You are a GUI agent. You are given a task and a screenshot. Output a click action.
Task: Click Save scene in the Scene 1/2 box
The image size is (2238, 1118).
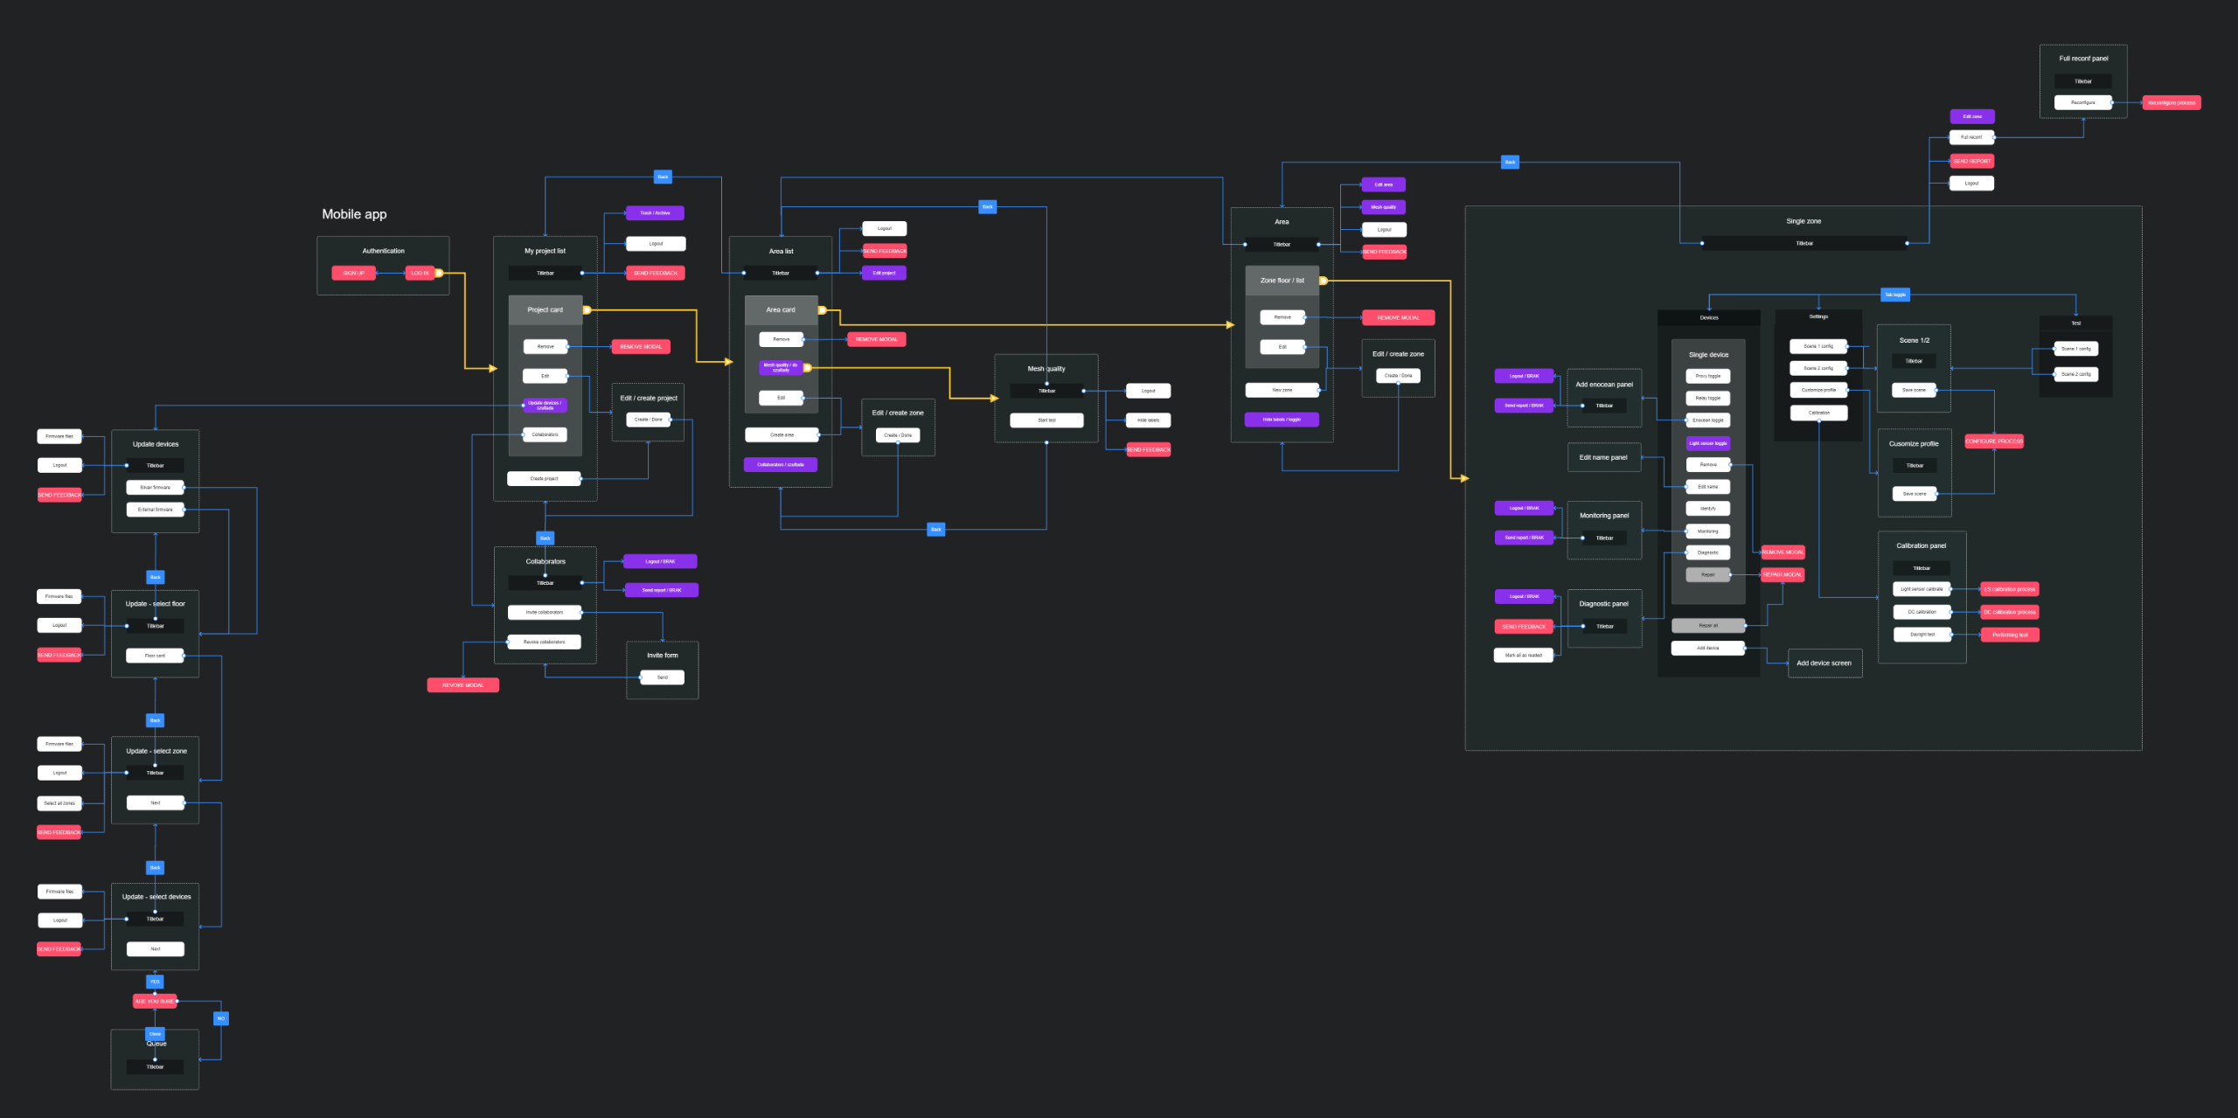[x=1915, y=390]
